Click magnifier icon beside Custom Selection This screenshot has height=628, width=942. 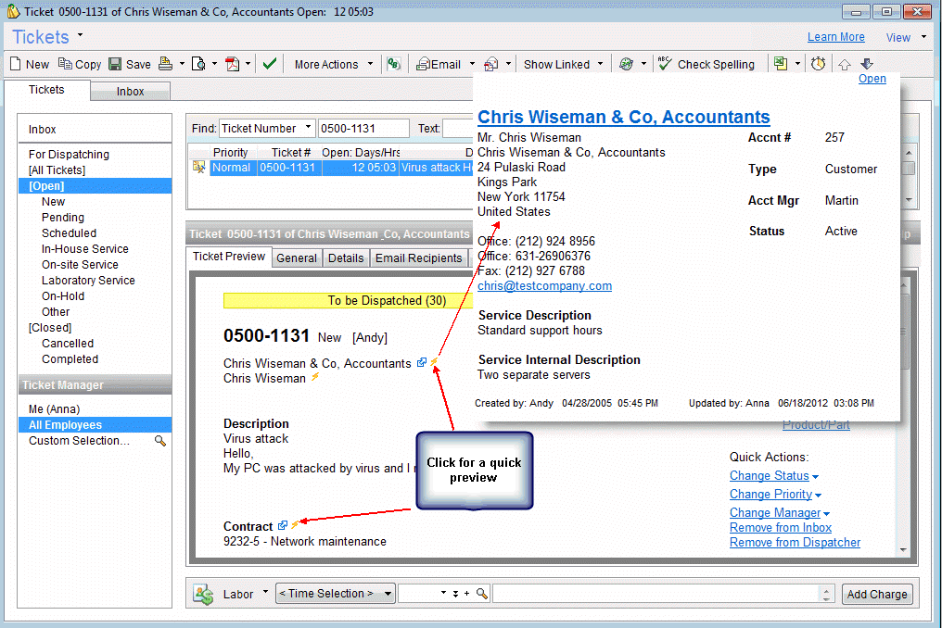pyautogui.click(x=160, y=441)
